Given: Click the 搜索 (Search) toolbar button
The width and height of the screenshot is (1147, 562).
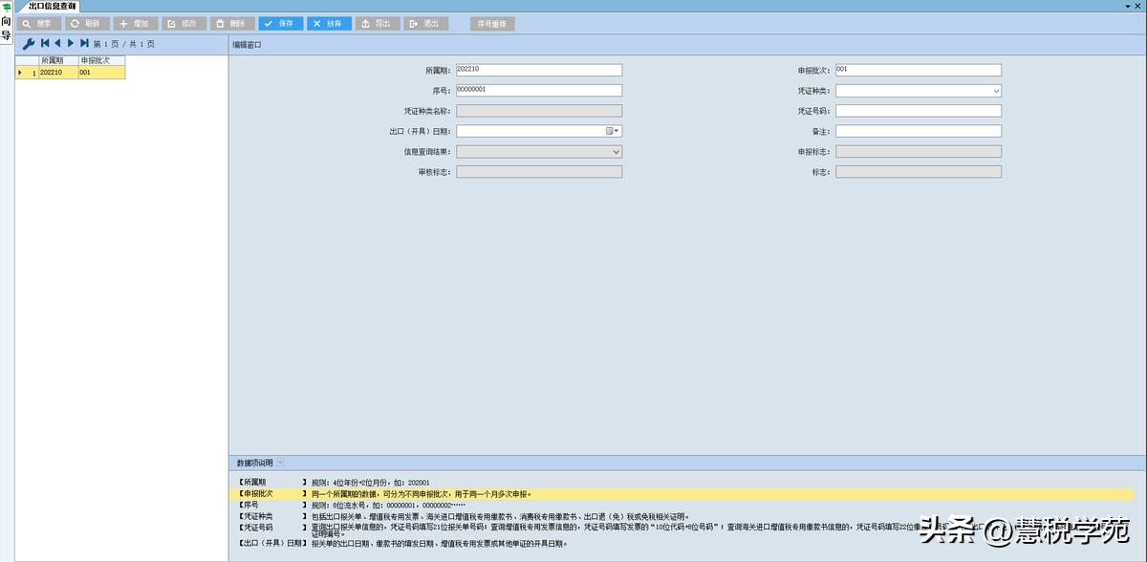Looking at the screenshot, I should coord(39,24).
